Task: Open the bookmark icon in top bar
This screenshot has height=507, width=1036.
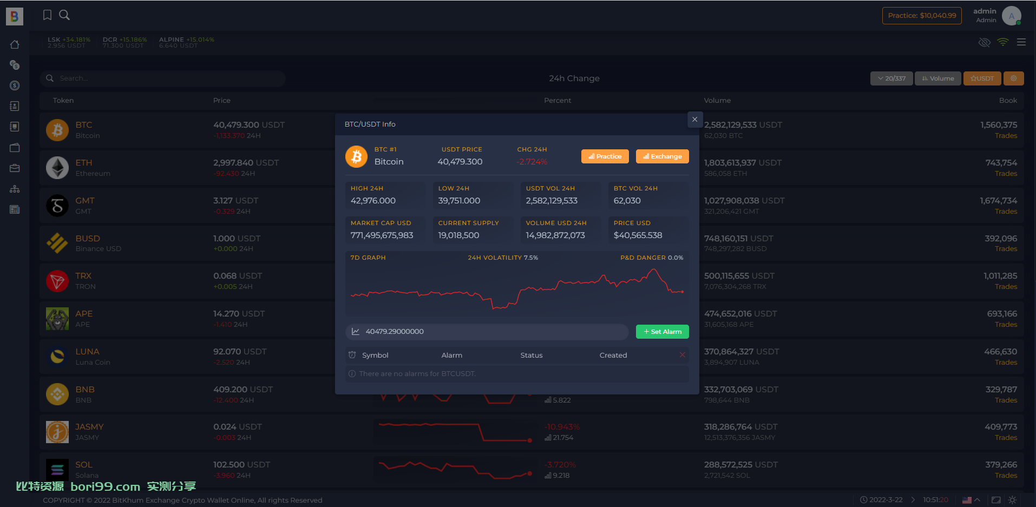Action: (47, 15)
